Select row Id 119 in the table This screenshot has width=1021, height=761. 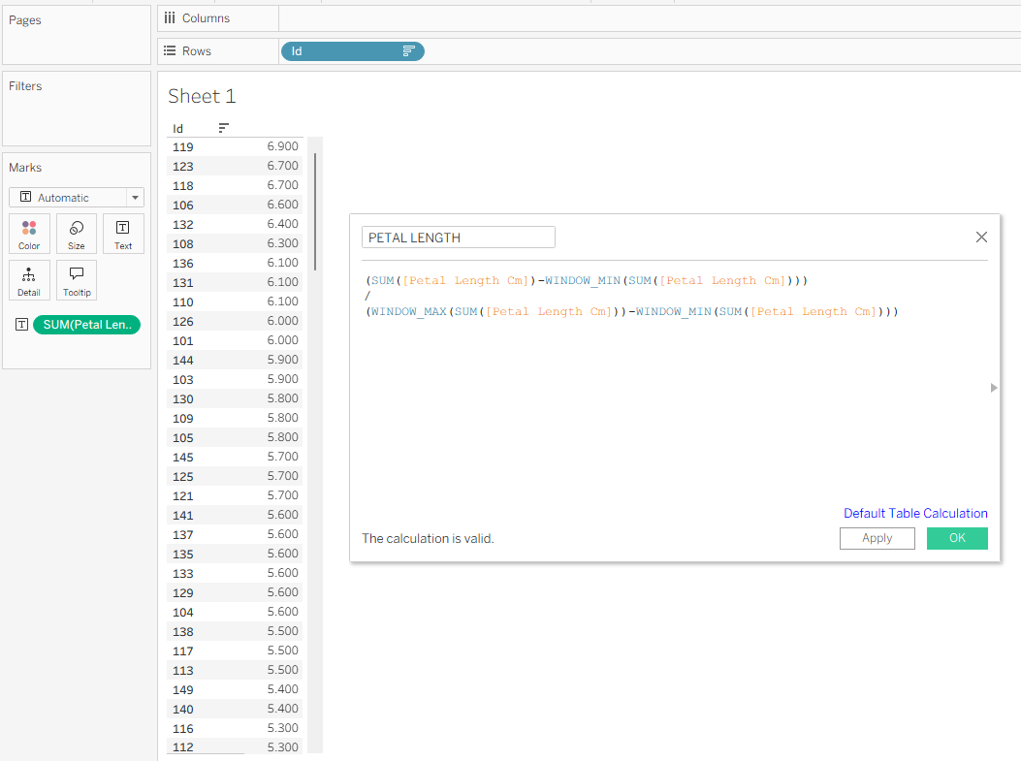click(182, 147)
